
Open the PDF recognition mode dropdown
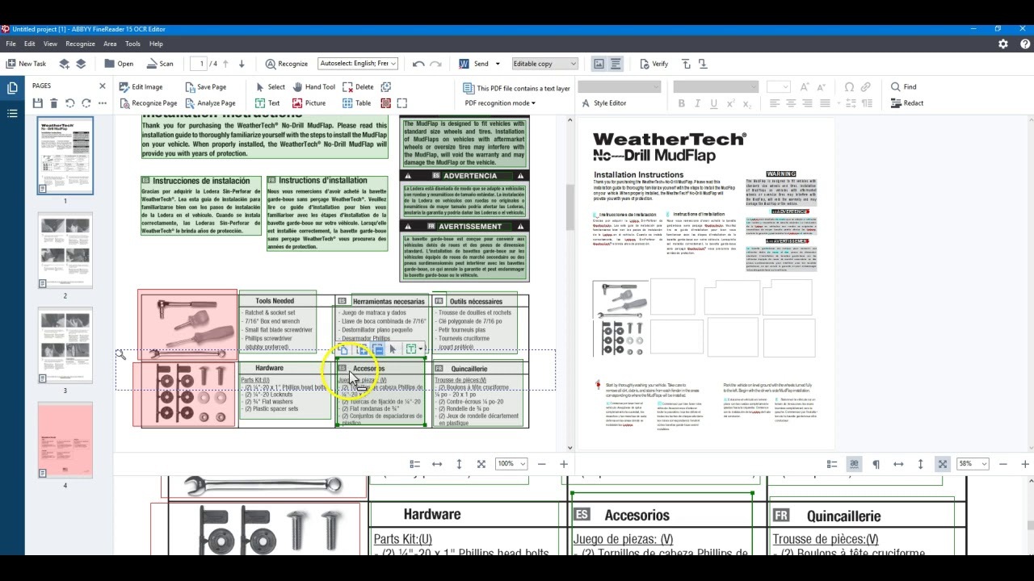point(500,103)
